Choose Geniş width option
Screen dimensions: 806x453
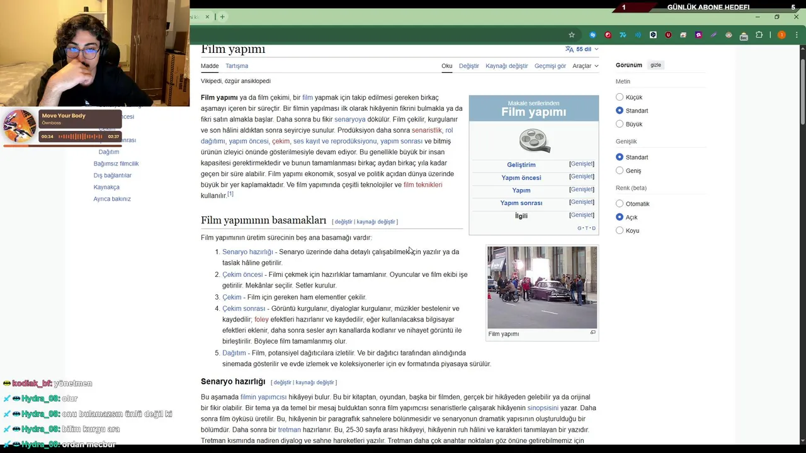point(620,171)
